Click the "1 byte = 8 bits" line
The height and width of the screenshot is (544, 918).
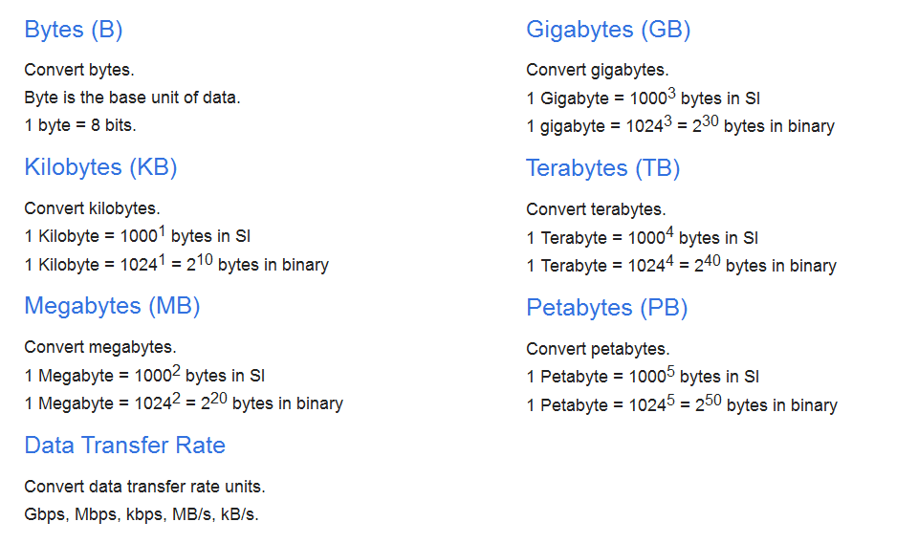[x=80, y=125]
